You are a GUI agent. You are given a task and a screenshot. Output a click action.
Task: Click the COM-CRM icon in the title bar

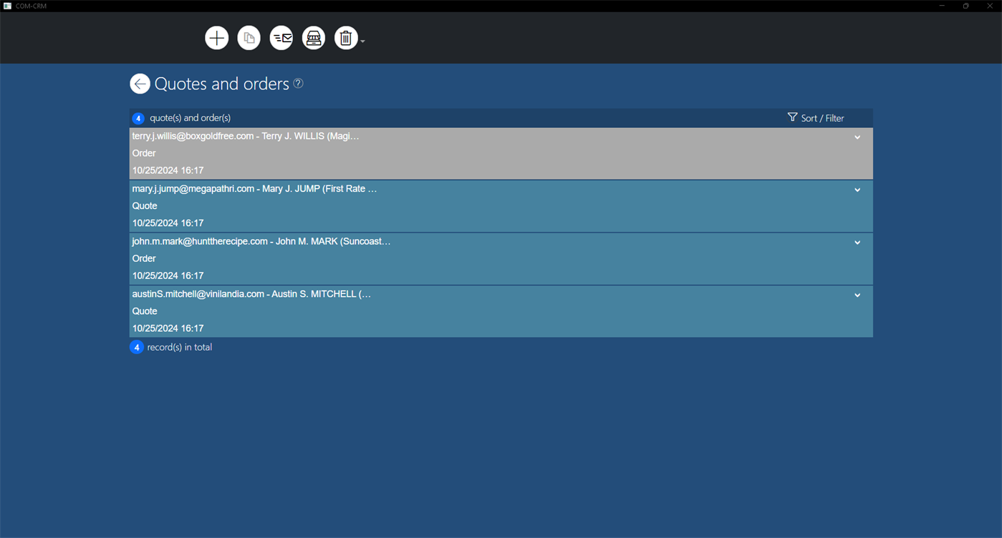pyautogui.click(x=7, y=5)
